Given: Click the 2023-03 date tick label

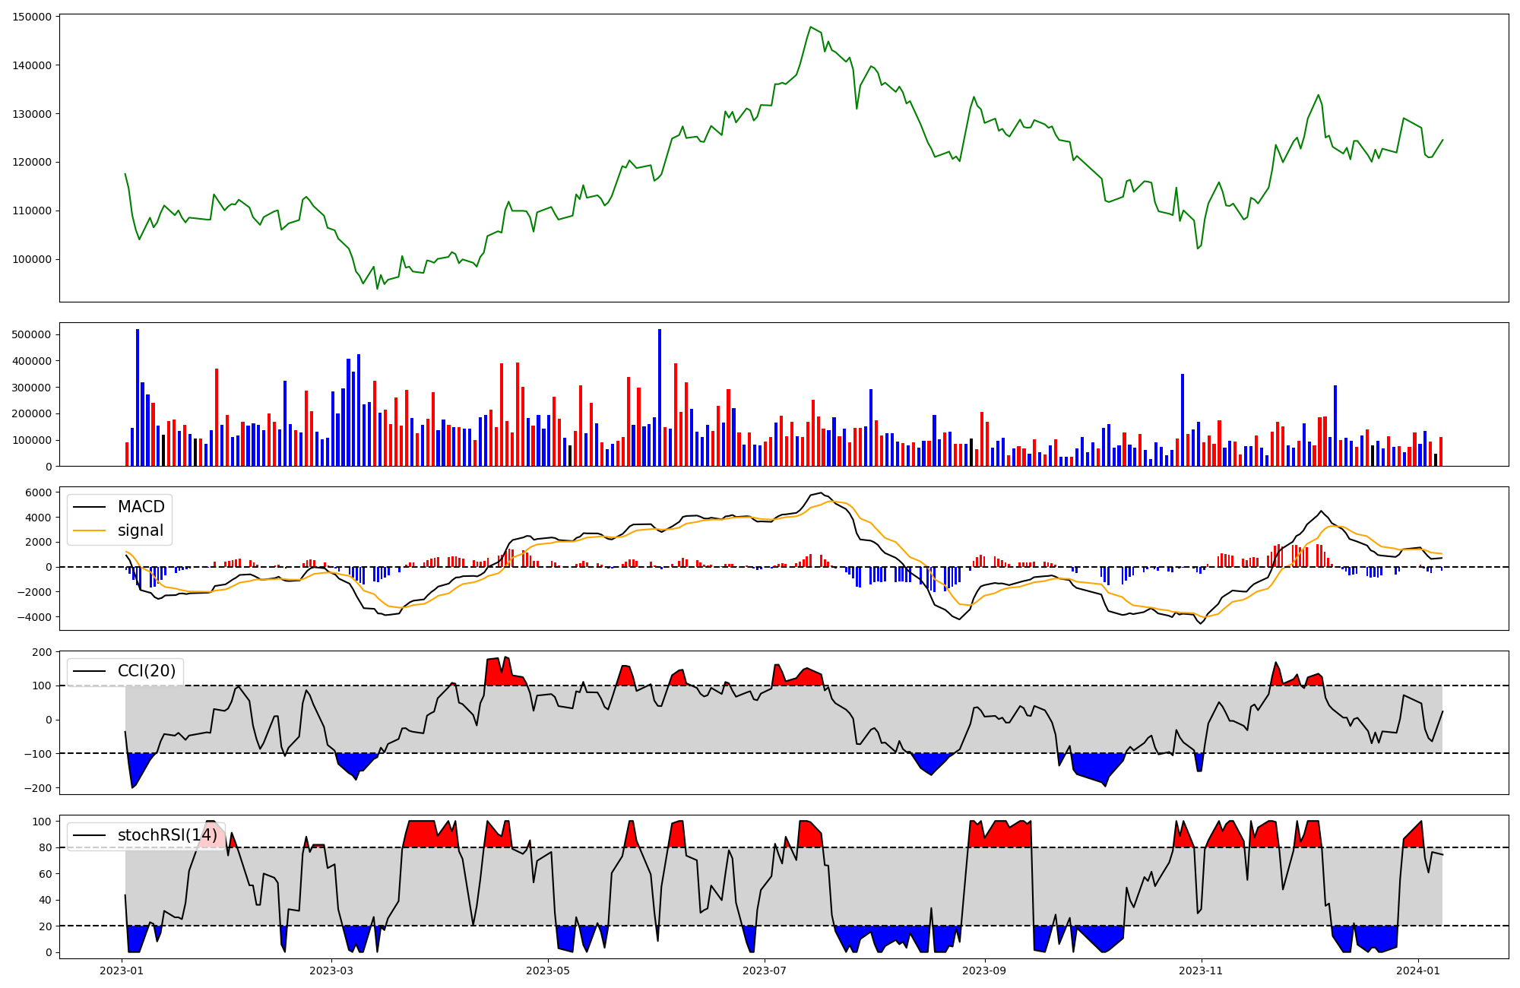Looking at the screenshot, I should click(x=331, y=971).
